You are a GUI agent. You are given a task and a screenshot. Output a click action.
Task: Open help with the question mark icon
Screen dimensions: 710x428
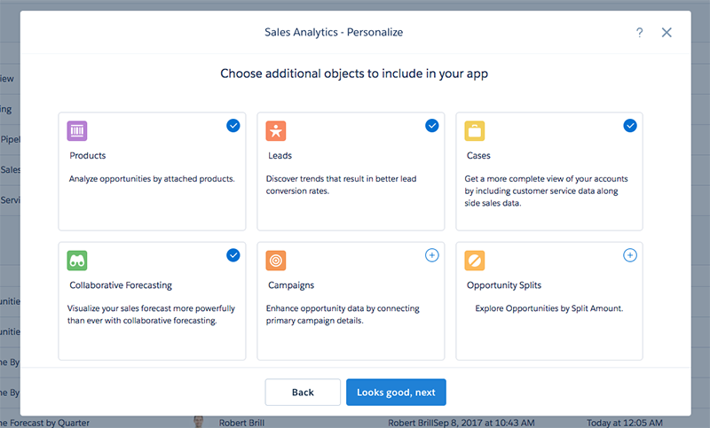(639, 33)
